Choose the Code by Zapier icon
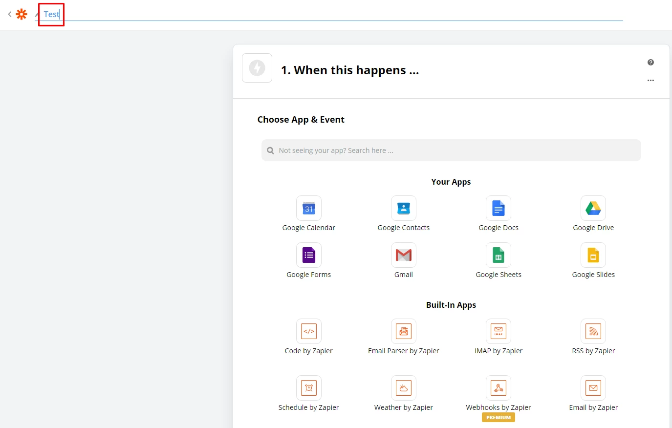The image size is (672, 428). coord(309,331)
